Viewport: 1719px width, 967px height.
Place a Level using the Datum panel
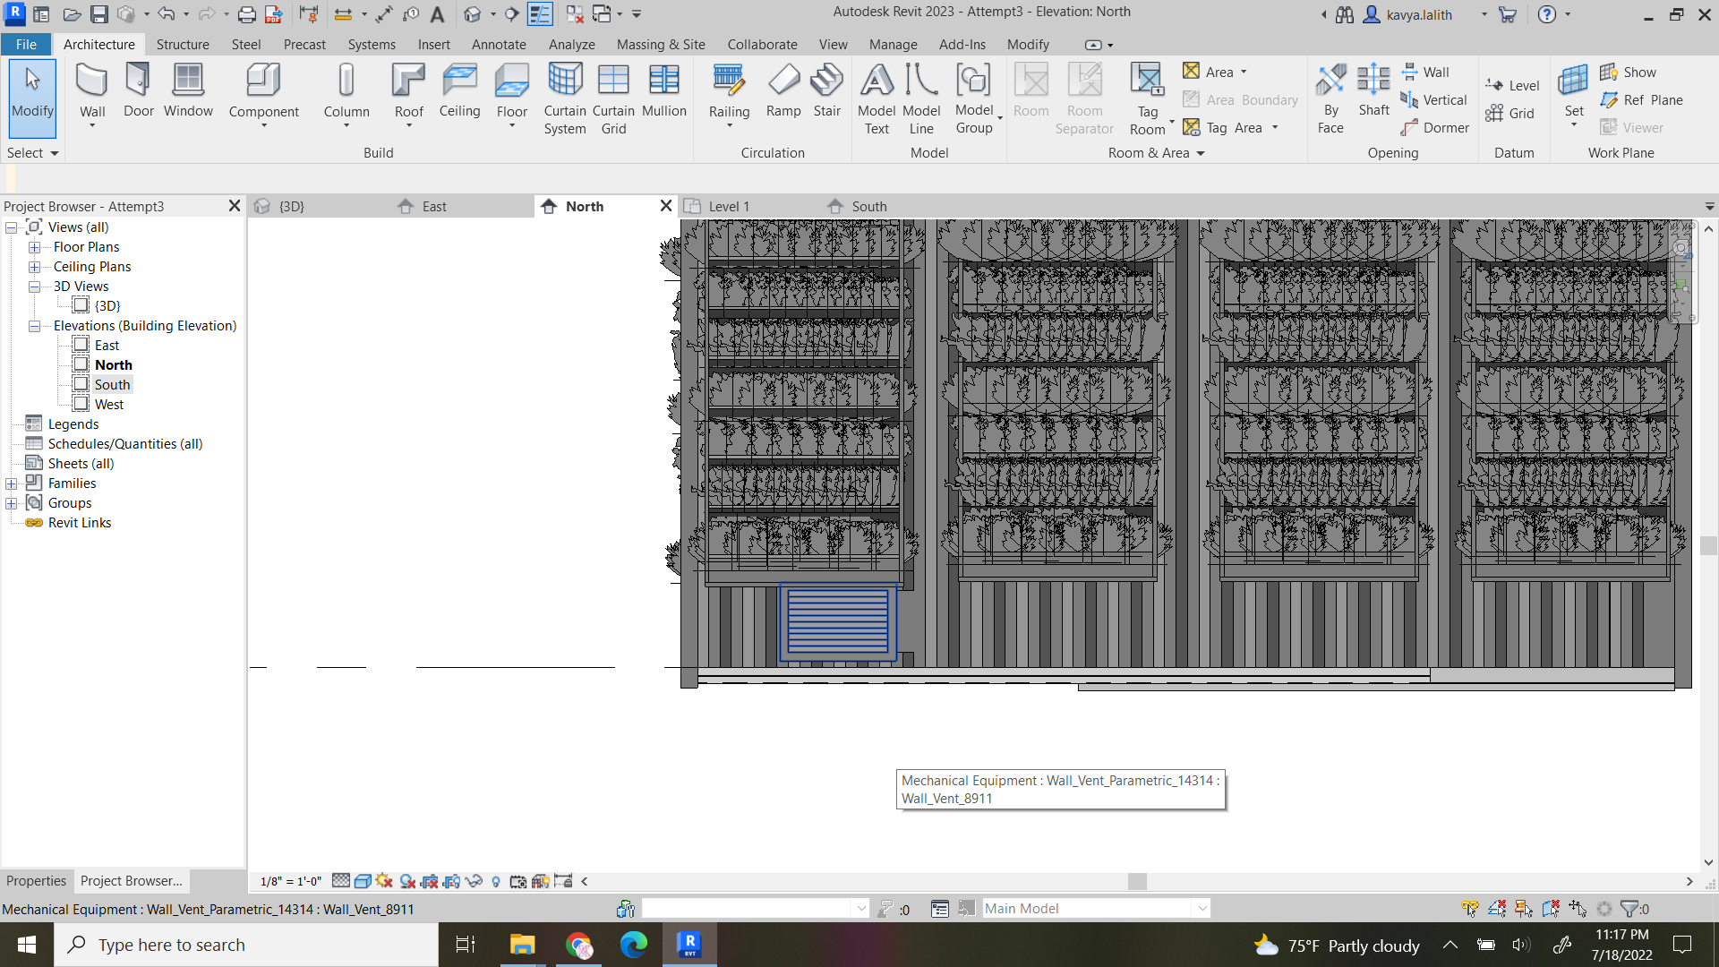1512,85
